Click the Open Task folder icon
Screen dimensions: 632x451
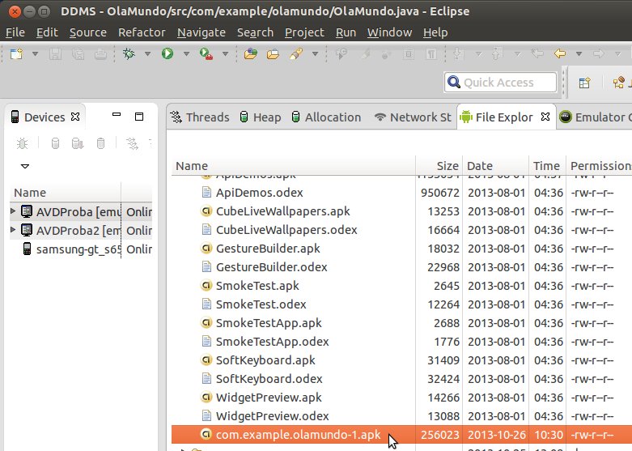273,53
